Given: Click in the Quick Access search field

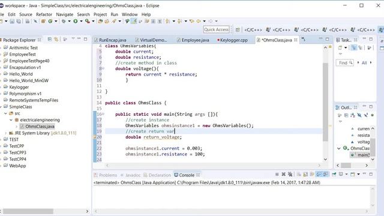Looking at the screenshot, I should (x=216, y=29).
